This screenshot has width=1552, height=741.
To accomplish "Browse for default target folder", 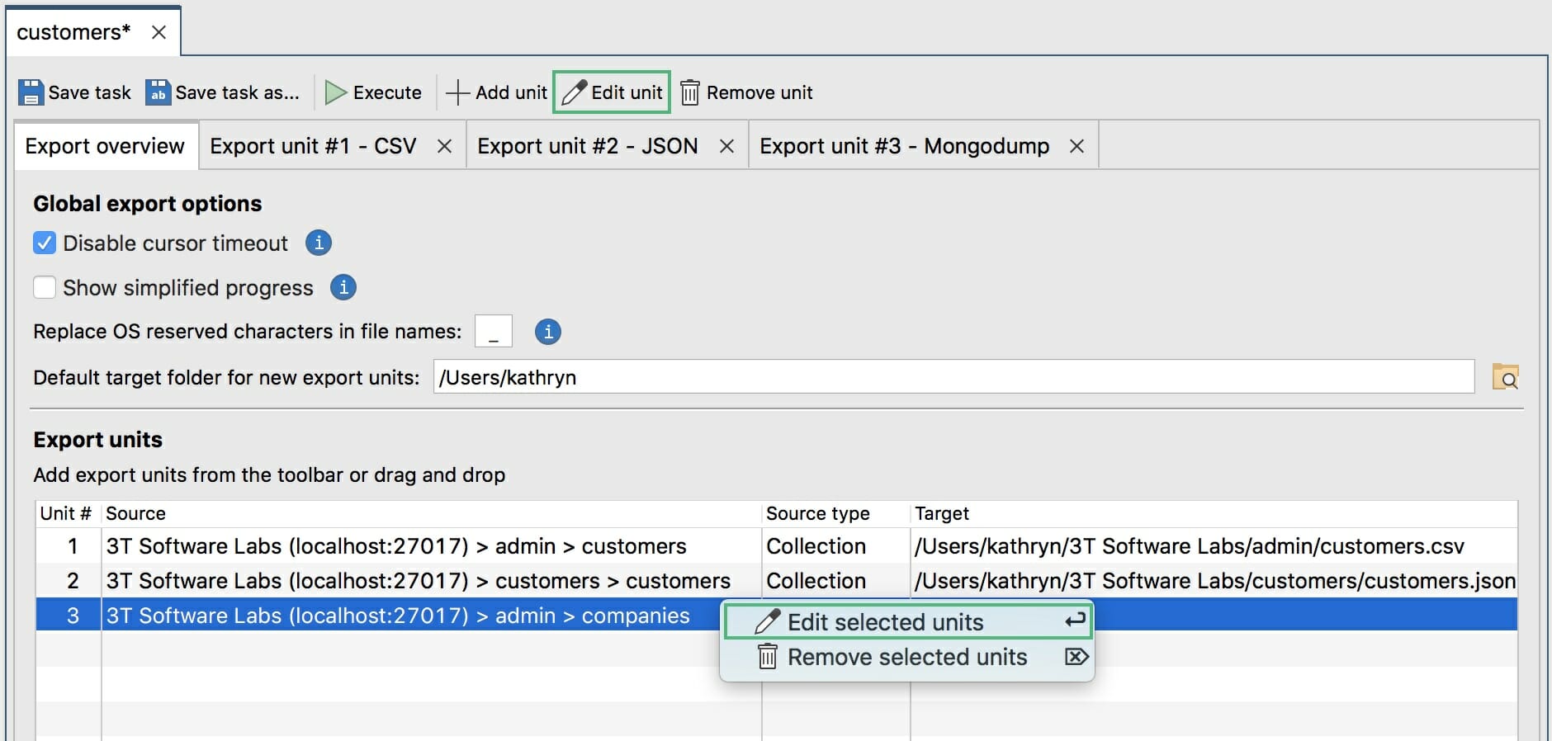I will pyautogui.click(x=1505, y=377).
